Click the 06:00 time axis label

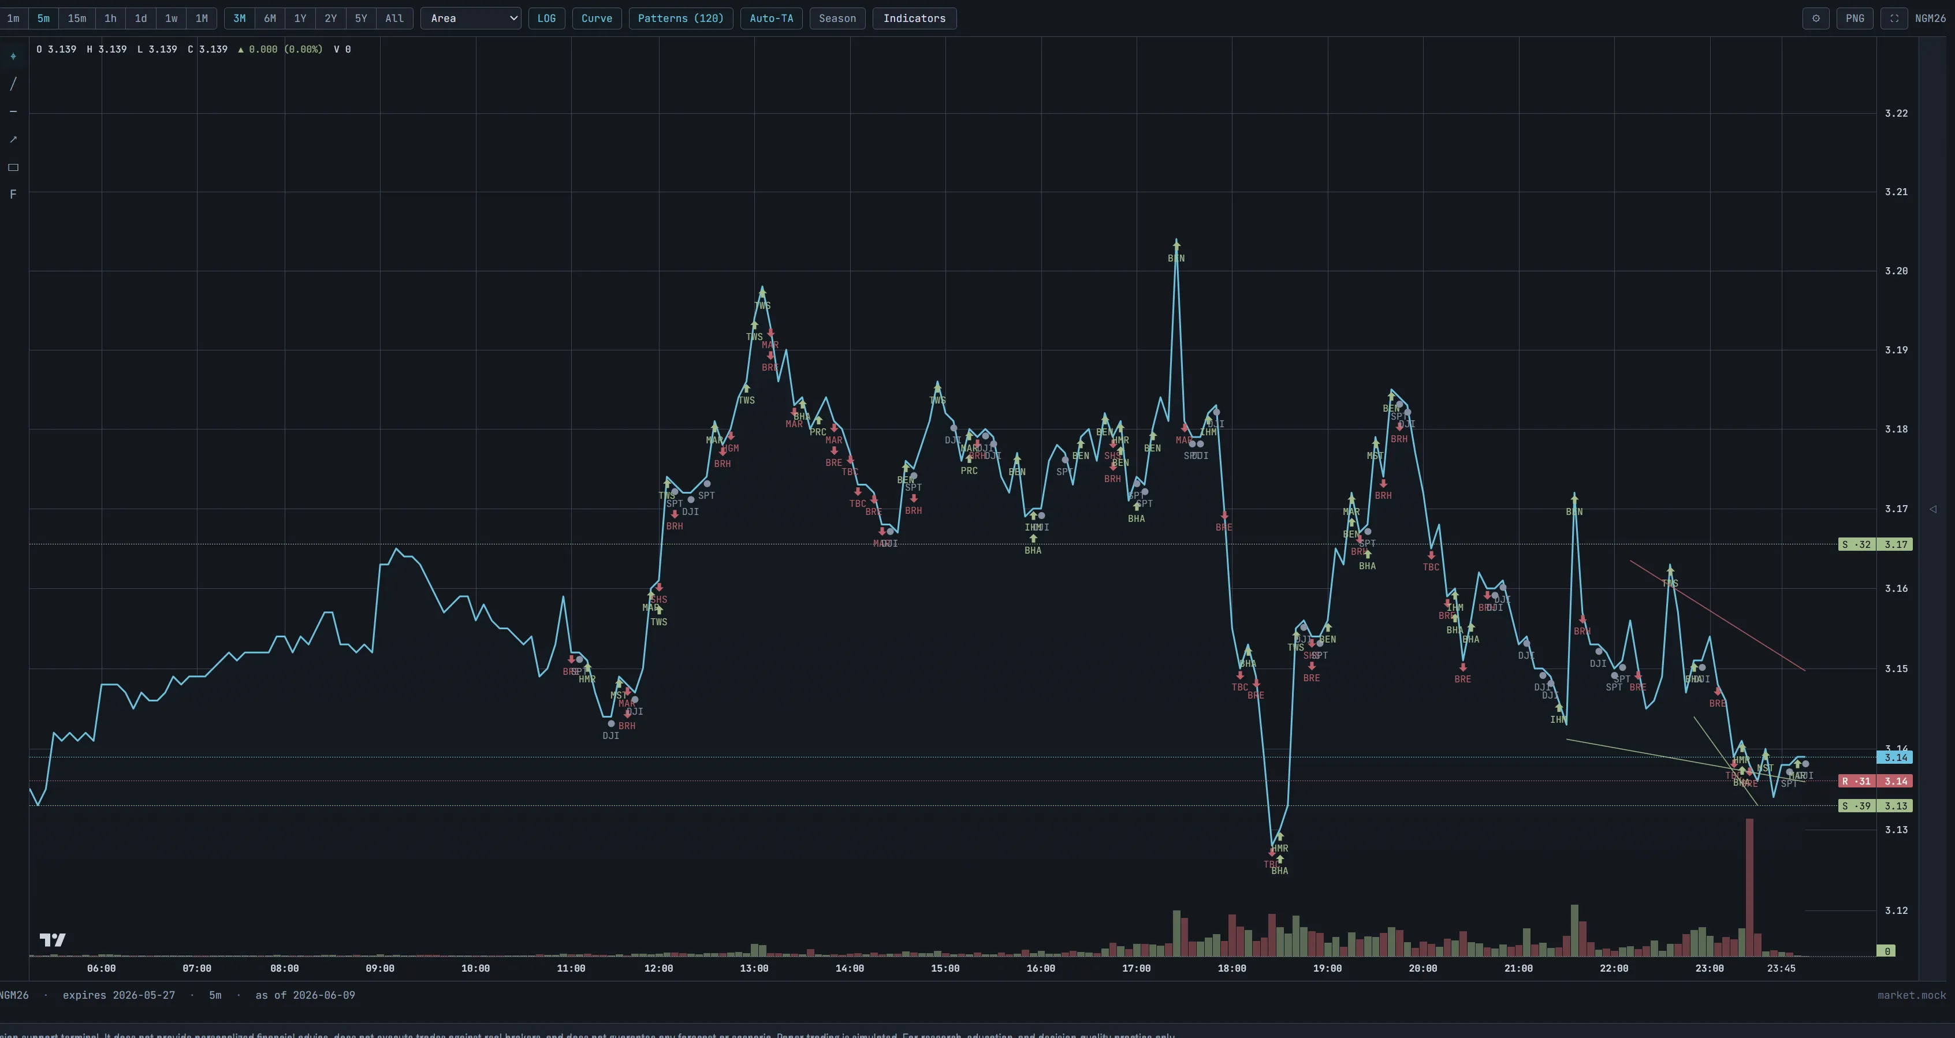(x=101, y=968)
